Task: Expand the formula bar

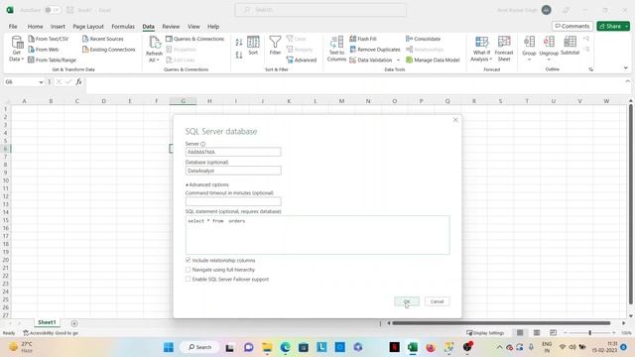Action: click(x=627, y=81)
